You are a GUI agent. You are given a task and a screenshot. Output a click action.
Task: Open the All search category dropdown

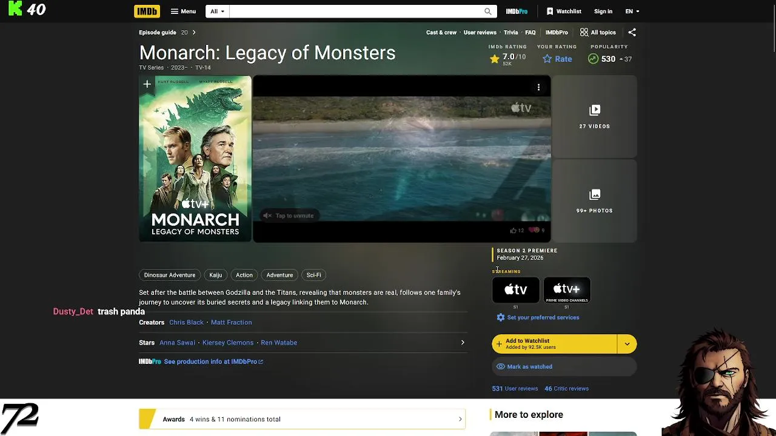[218, 11]
